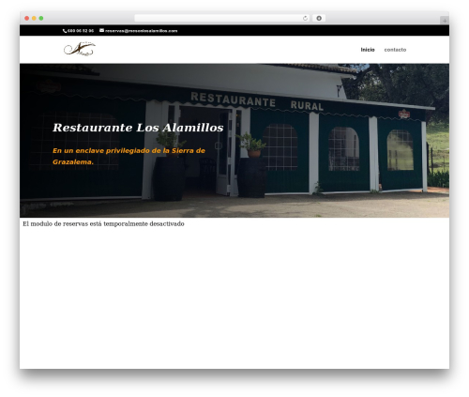
Task: Click the Los Alamillos logo
Action: [80, 49]
